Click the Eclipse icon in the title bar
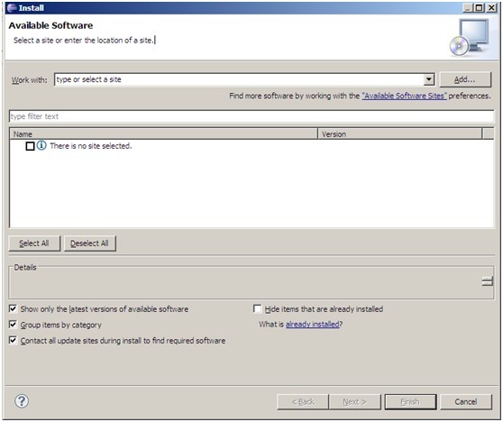503x422 pixels. pyautogui.click(x=12, y=8)
